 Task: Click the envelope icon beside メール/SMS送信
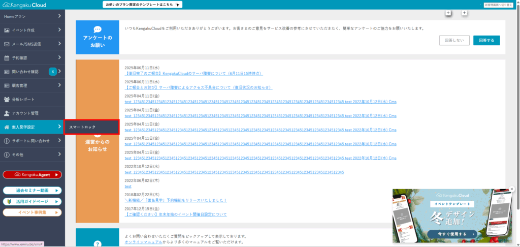pyautogui.click(x=7, y=44)
